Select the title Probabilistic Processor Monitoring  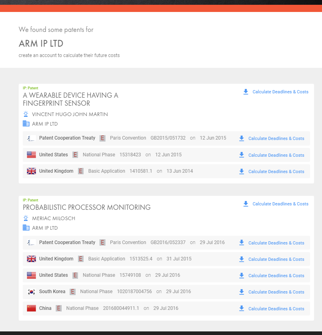(x=87, y=207)
